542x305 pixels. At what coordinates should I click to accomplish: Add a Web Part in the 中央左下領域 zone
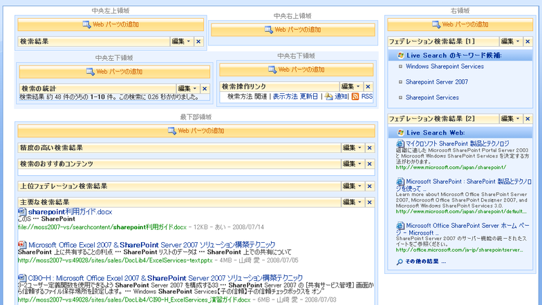coord(114,72)
